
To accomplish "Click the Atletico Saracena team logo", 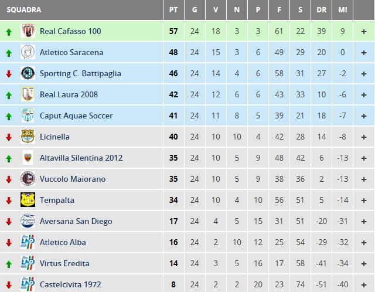I will [28, 52].
